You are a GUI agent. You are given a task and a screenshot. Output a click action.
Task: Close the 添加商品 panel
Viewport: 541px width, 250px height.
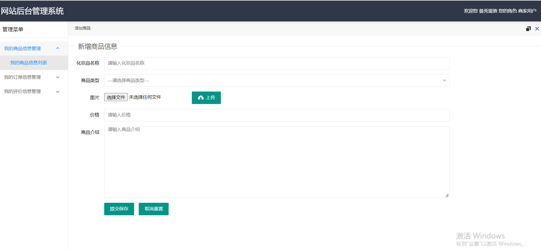point(537,29)
